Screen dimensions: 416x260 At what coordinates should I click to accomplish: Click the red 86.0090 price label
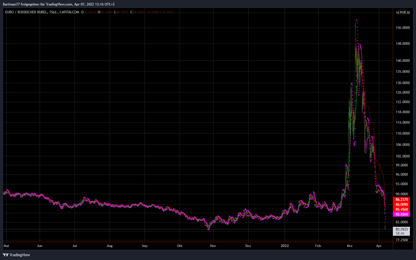pos(402,204)
